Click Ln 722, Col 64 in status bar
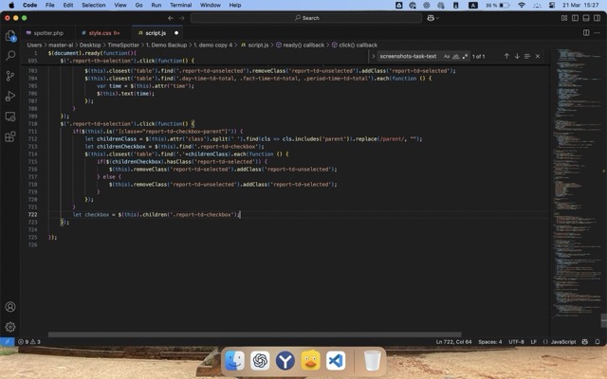Image resolution: width=607 pixels, height=379 pixels. click(x=455, y=341)
